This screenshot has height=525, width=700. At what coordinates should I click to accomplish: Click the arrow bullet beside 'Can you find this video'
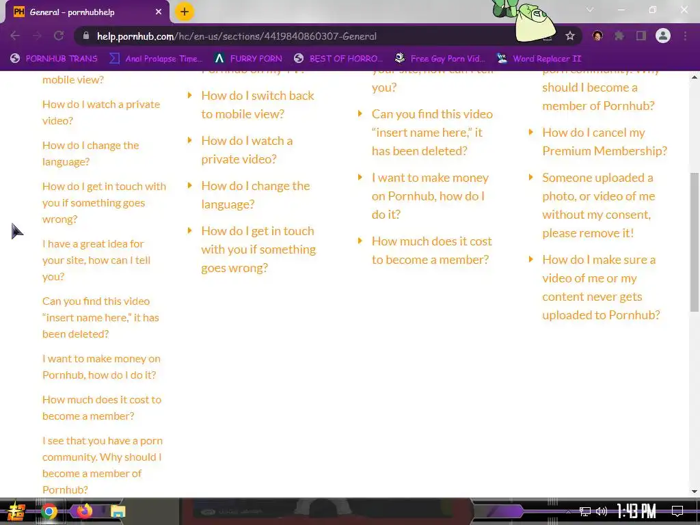point(360,114)
